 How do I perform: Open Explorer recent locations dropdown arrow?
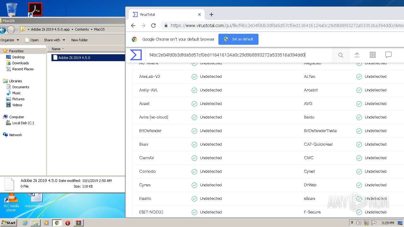coord(17,30)
